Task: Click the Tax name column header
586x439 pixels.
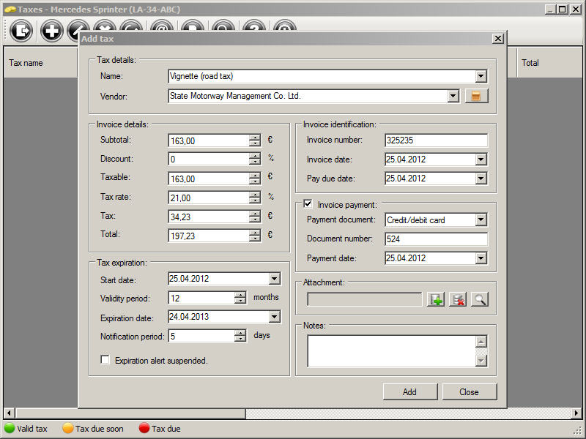Action: click(x=26, y=63)
